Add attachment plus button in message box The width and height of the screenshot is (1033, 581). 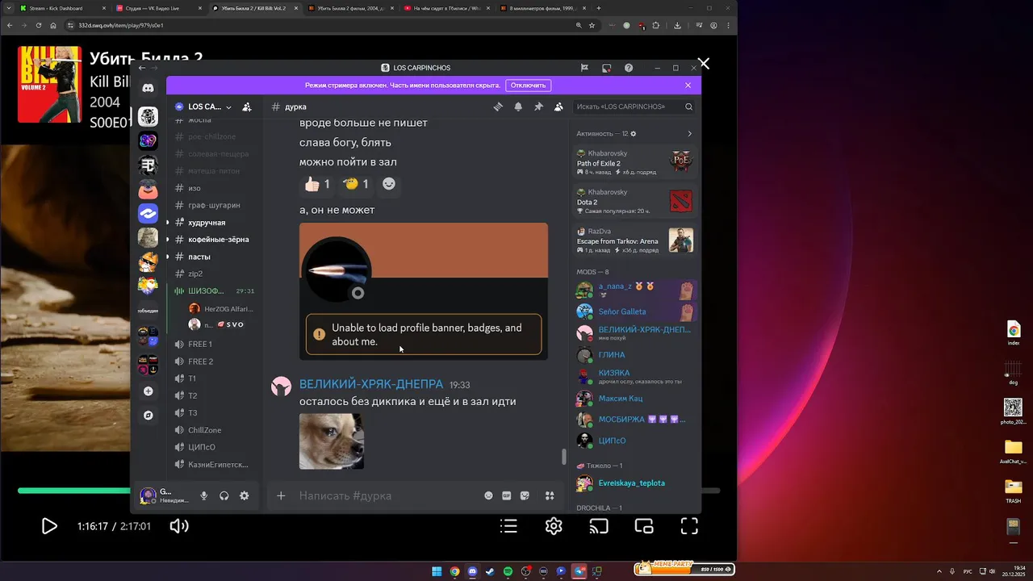coord(281,495)
